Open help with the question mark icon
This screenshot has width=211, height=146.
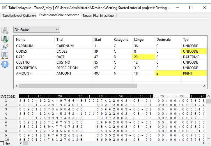coord(5,64)
